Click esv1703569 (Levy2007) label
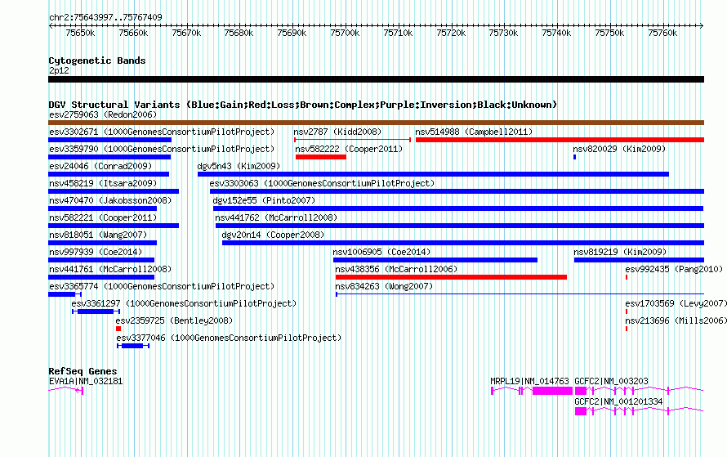This screenshot has height=457, width=727. [676, 303]
